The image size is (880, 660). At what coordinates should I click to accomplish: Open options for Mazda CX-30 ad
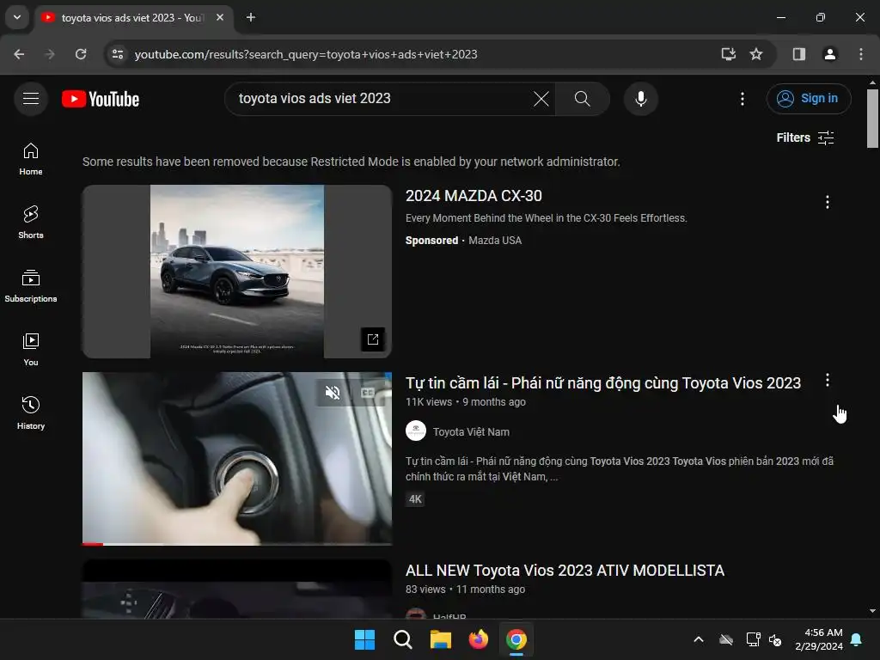pos(828,202)
